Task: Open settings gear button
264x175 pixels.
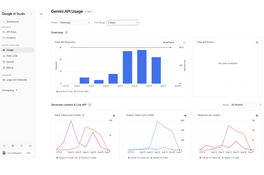Action: [13, 146]
